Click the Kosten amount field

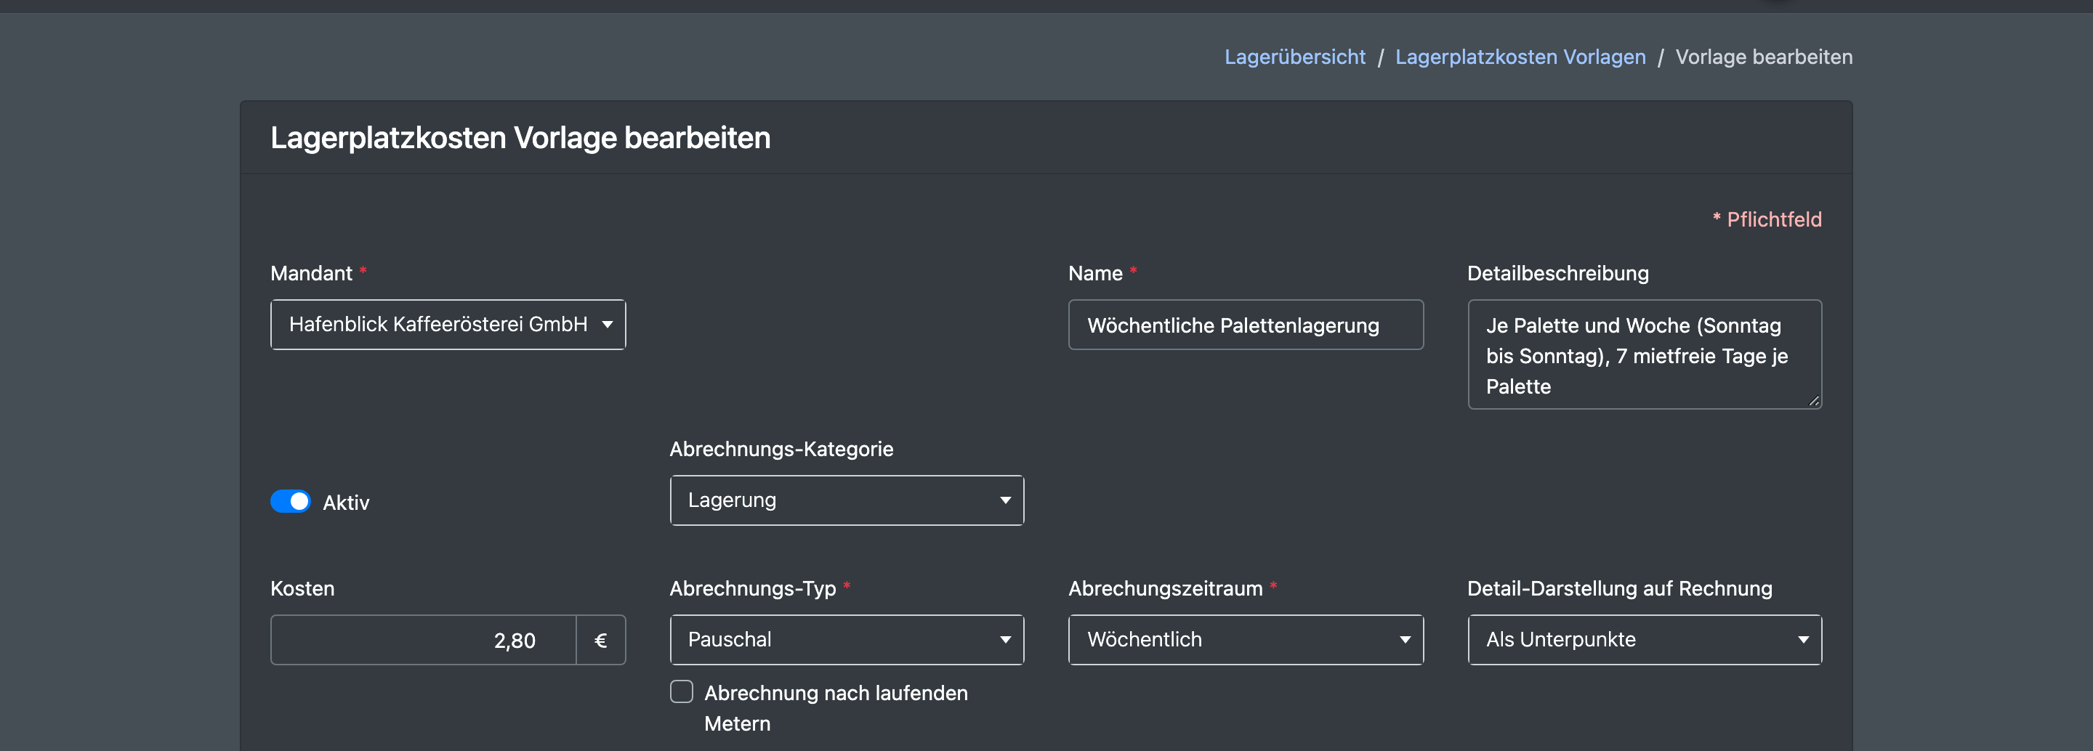[x=423, y=640]
